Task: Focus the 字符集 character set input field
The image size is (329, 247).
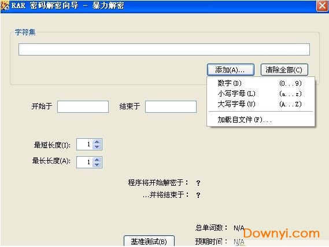Action: [164, 50]
